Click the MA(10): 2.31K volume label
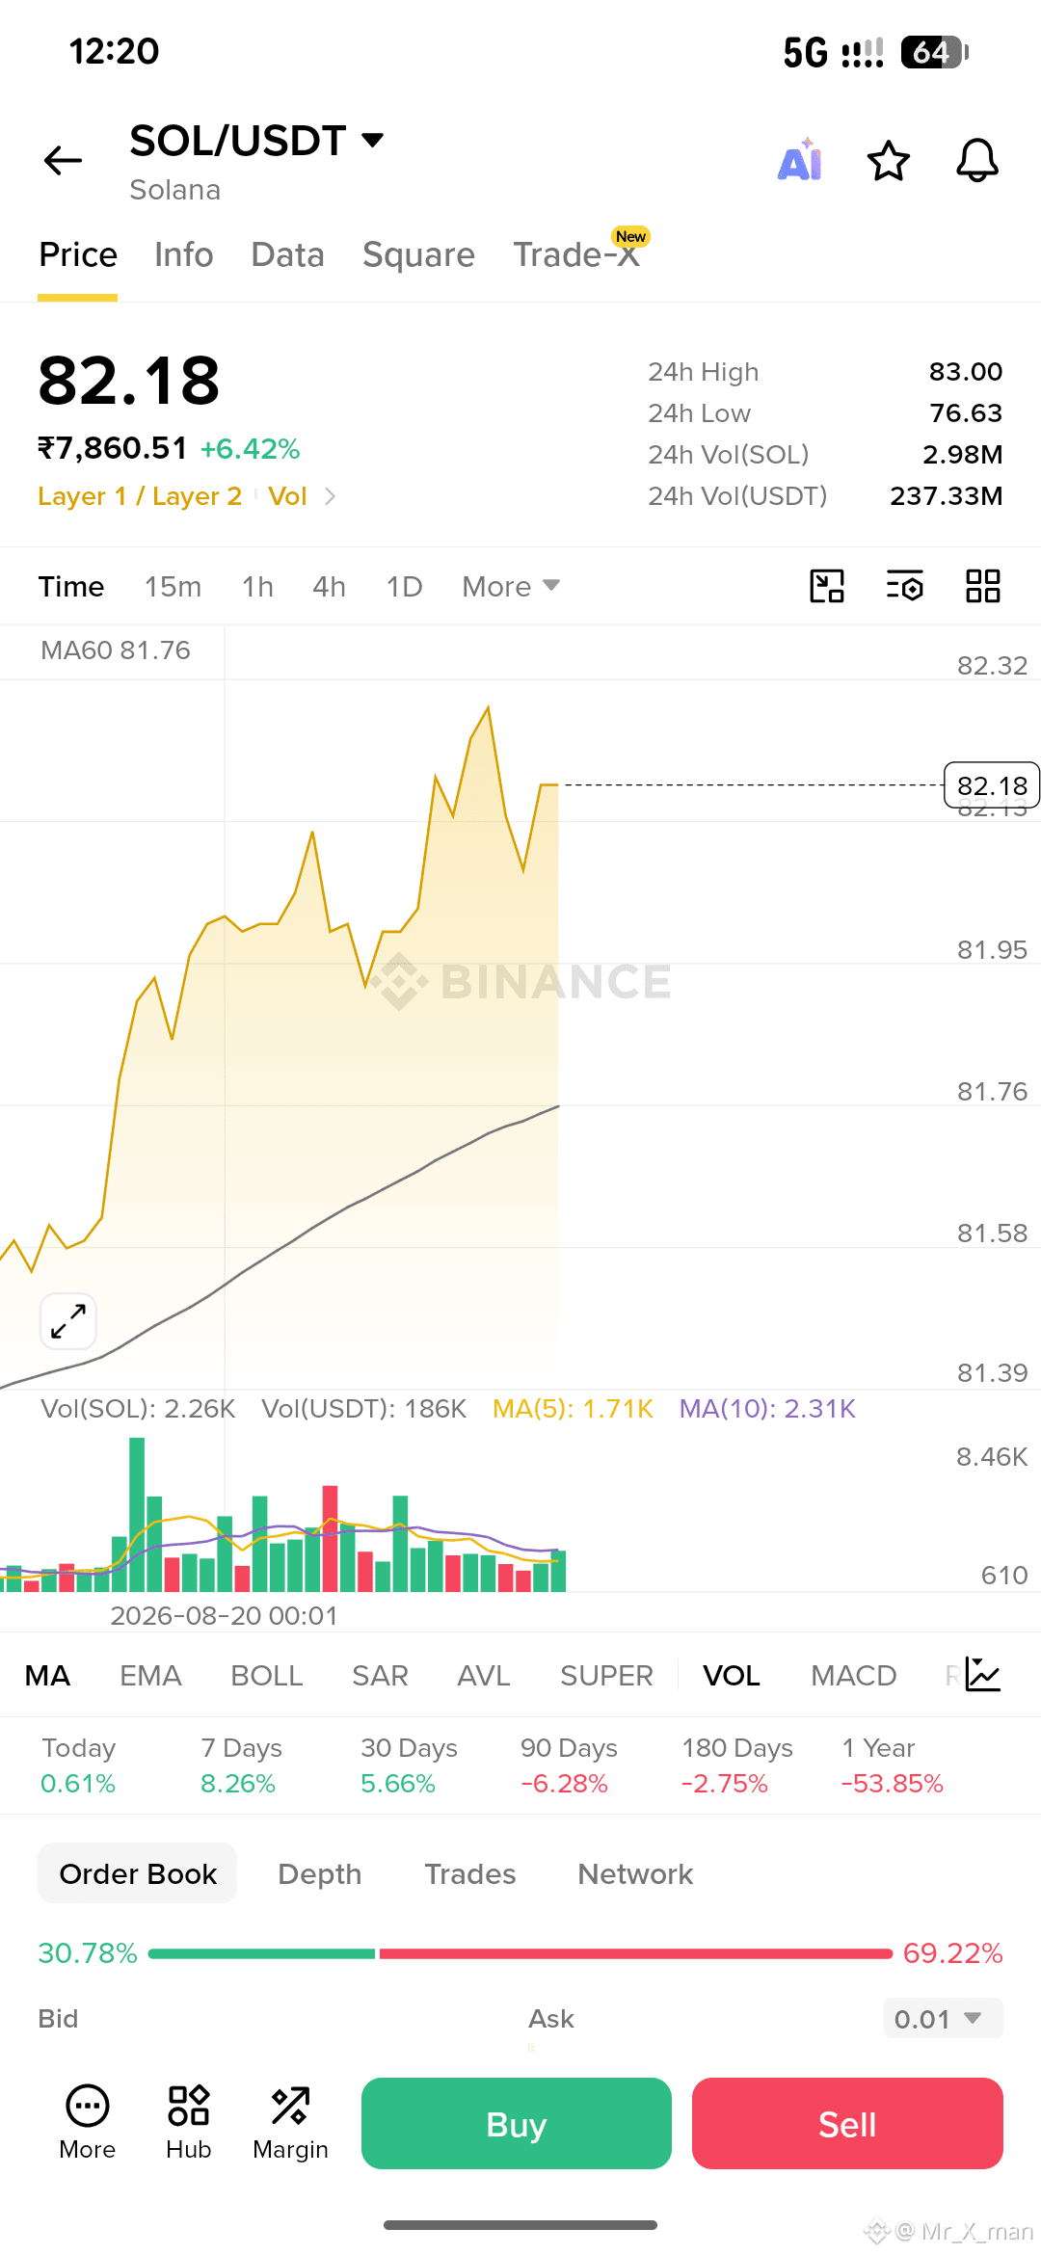 pyautogui.click(x=767, y=1409)
